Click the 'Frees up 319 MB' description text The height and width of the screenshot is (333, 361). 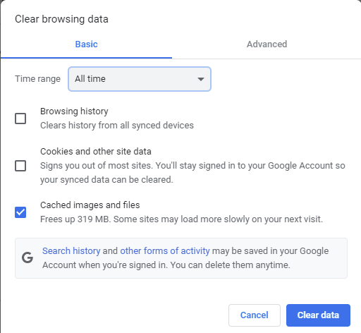click(x=181, y=219)
